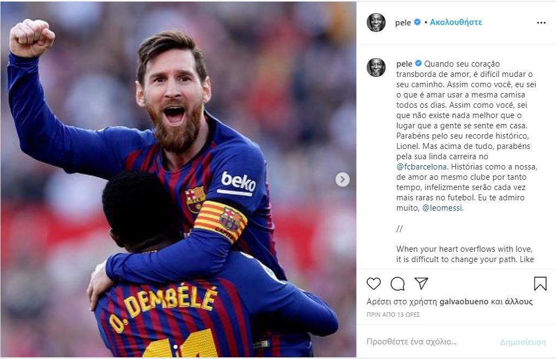Share the post via paper plane icon
The width and height of the screenshot is (556, 359).
click(x=421, y=284)
